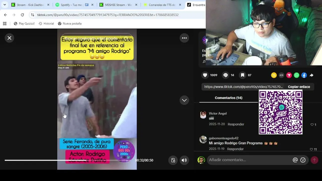Image resolution: width=322 pixels, height=181 pixels.
Task: Open the three-dot more options menu
Action: tap(184, 38)
